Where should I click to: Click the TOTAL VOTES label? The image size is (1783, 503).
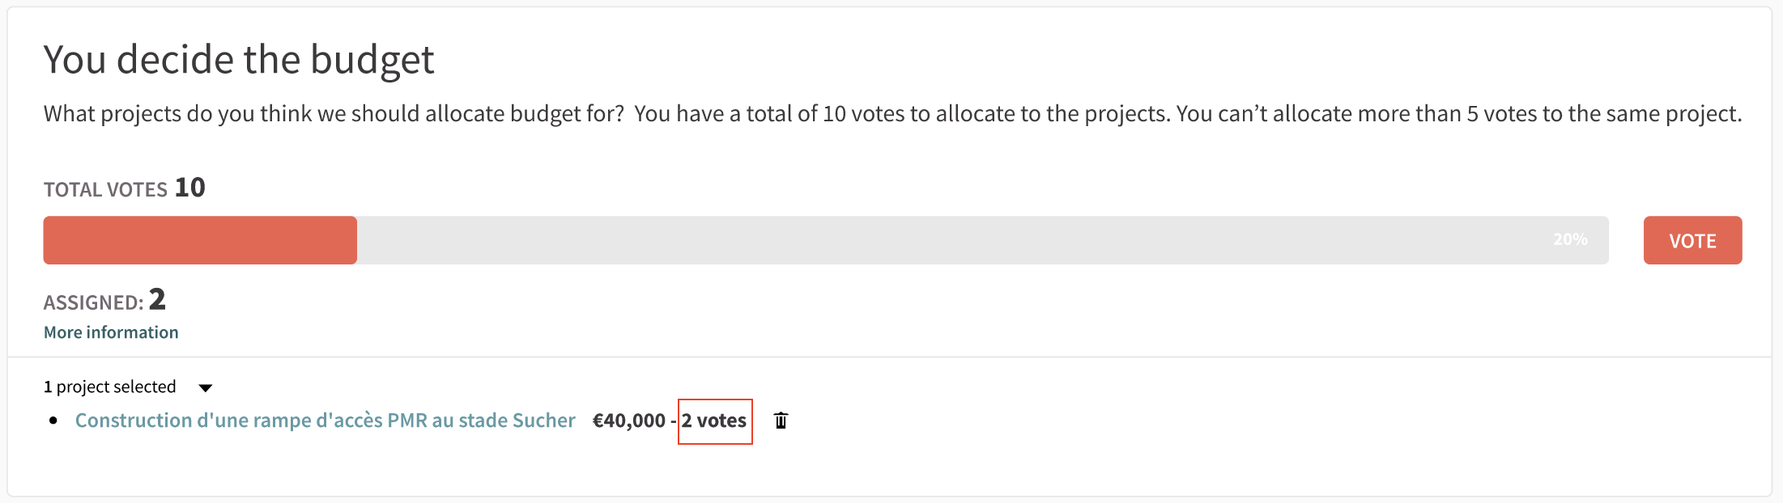pyautogui.click(x=105, y=190)
